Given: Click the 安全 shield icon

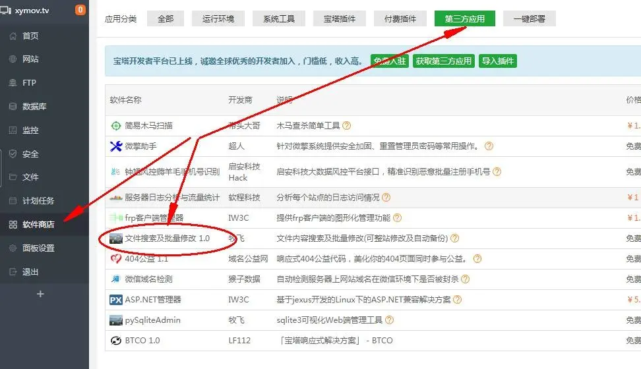Looking at the screenshot, I should pyautogui.click(x=13, y=154).
